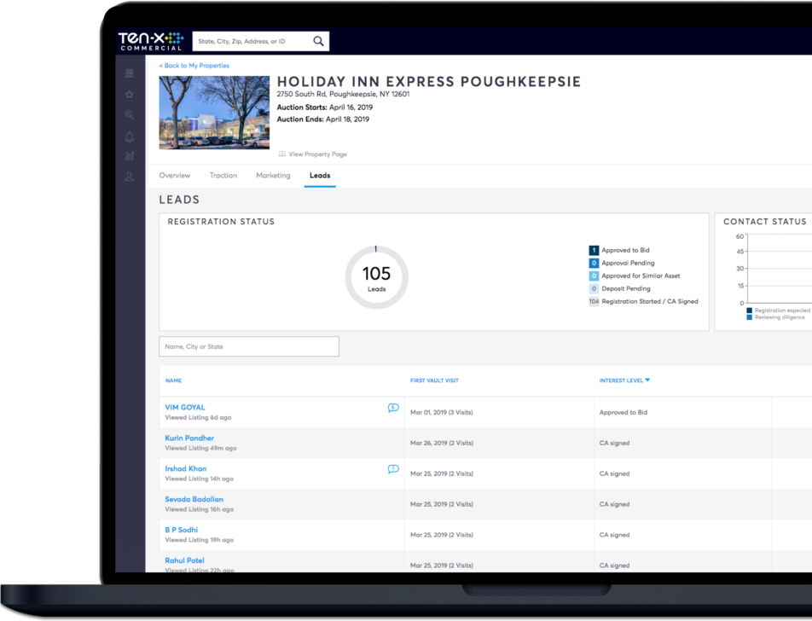
Task: Click the 105 Leads donut chart
Action: tap(376, 277)
